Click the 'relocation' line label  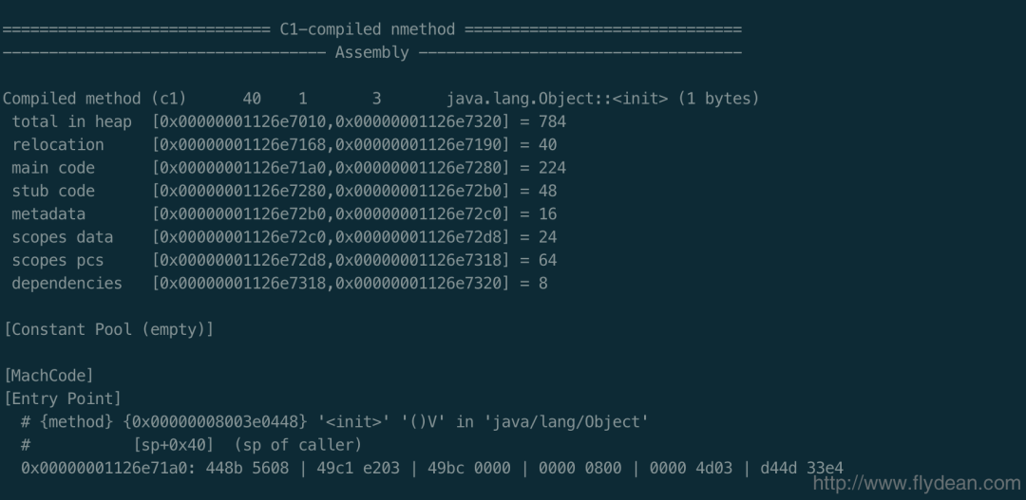pyautogui.click(x=57, y=144)
